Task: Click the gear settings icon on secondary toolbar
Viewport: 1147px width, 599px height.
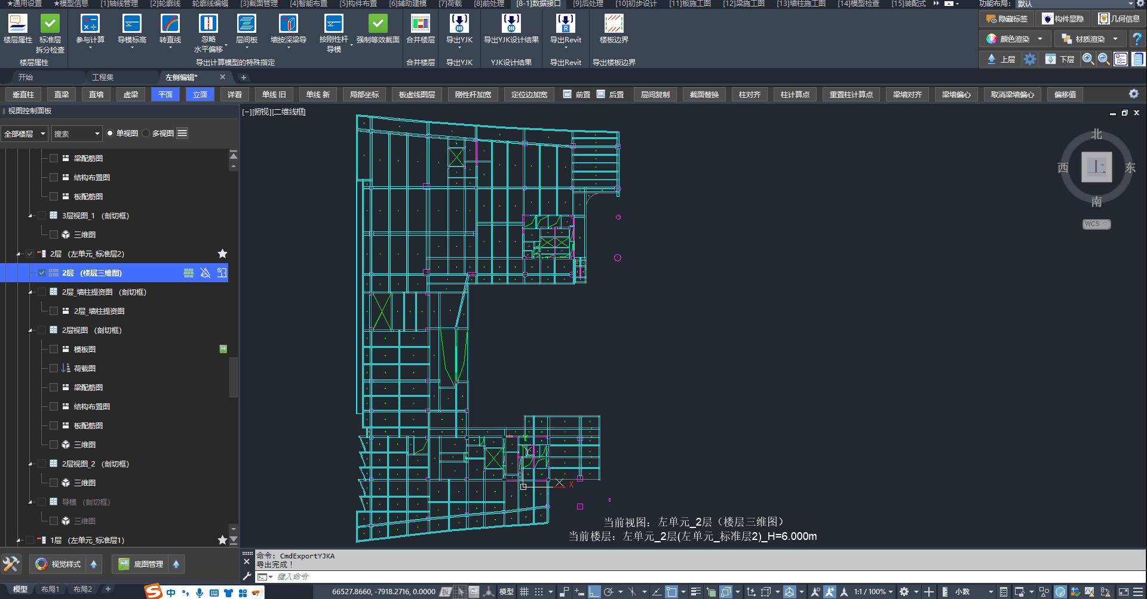Action: pos(1133,94)
